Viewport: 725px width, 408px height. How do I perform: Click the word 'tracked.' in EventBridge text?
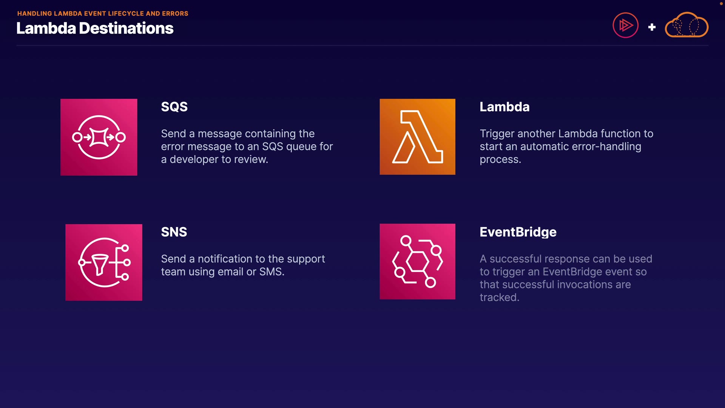point(499,298)
